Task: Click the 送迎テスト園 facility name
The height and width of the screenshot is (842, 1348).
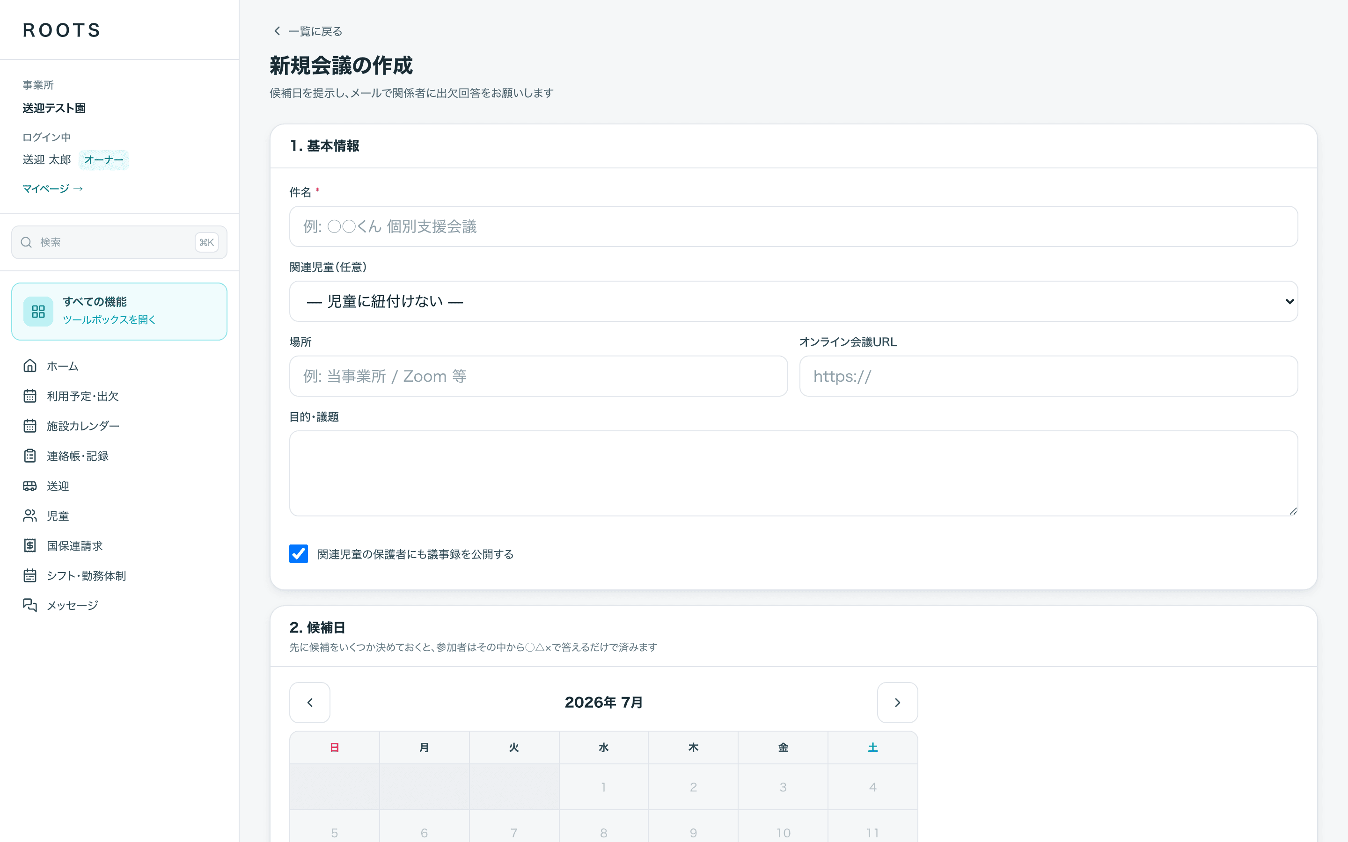Action: [54, 108]
